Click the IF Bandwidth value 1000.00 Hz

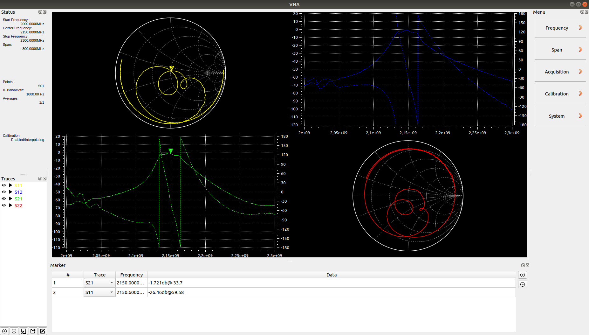pos(35,94)
